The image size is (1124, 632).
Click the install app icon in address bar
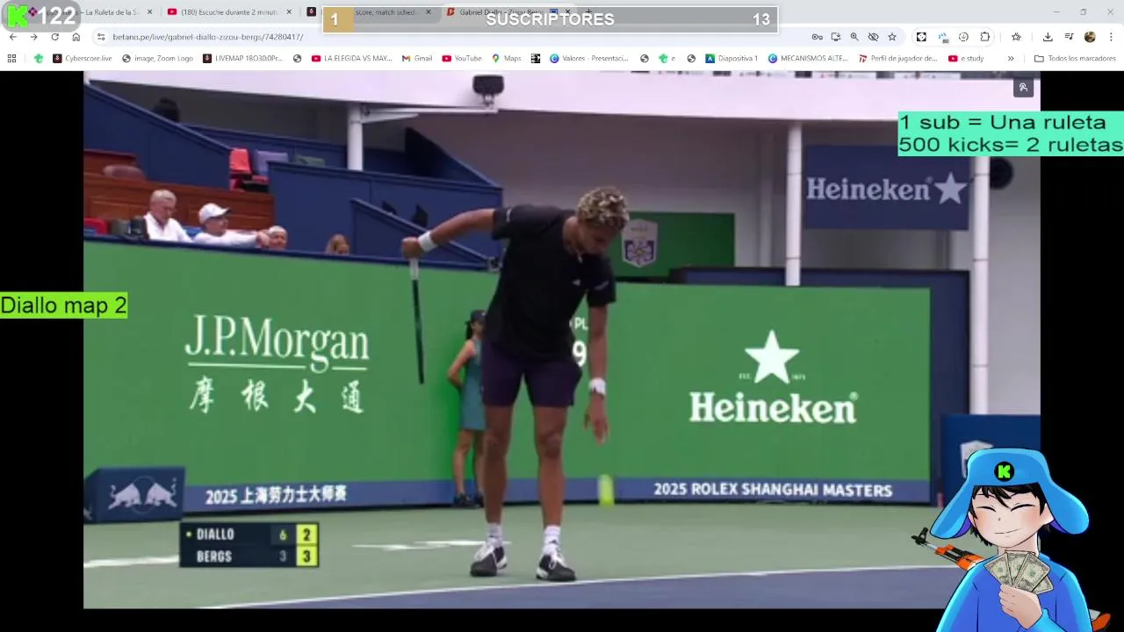tap(836, 37)
